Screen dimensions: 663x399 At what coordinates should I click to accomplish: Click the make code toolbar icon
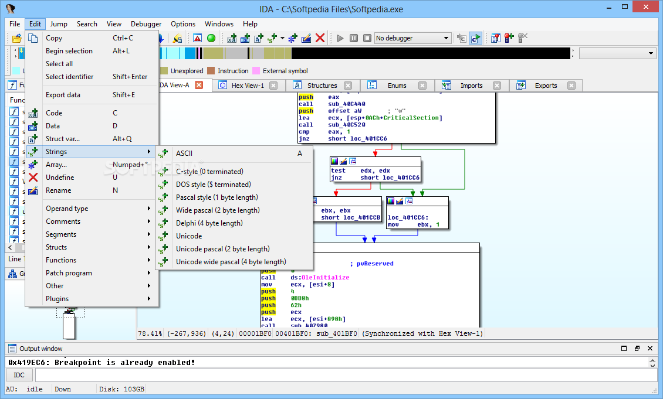[x=232, y=38]
